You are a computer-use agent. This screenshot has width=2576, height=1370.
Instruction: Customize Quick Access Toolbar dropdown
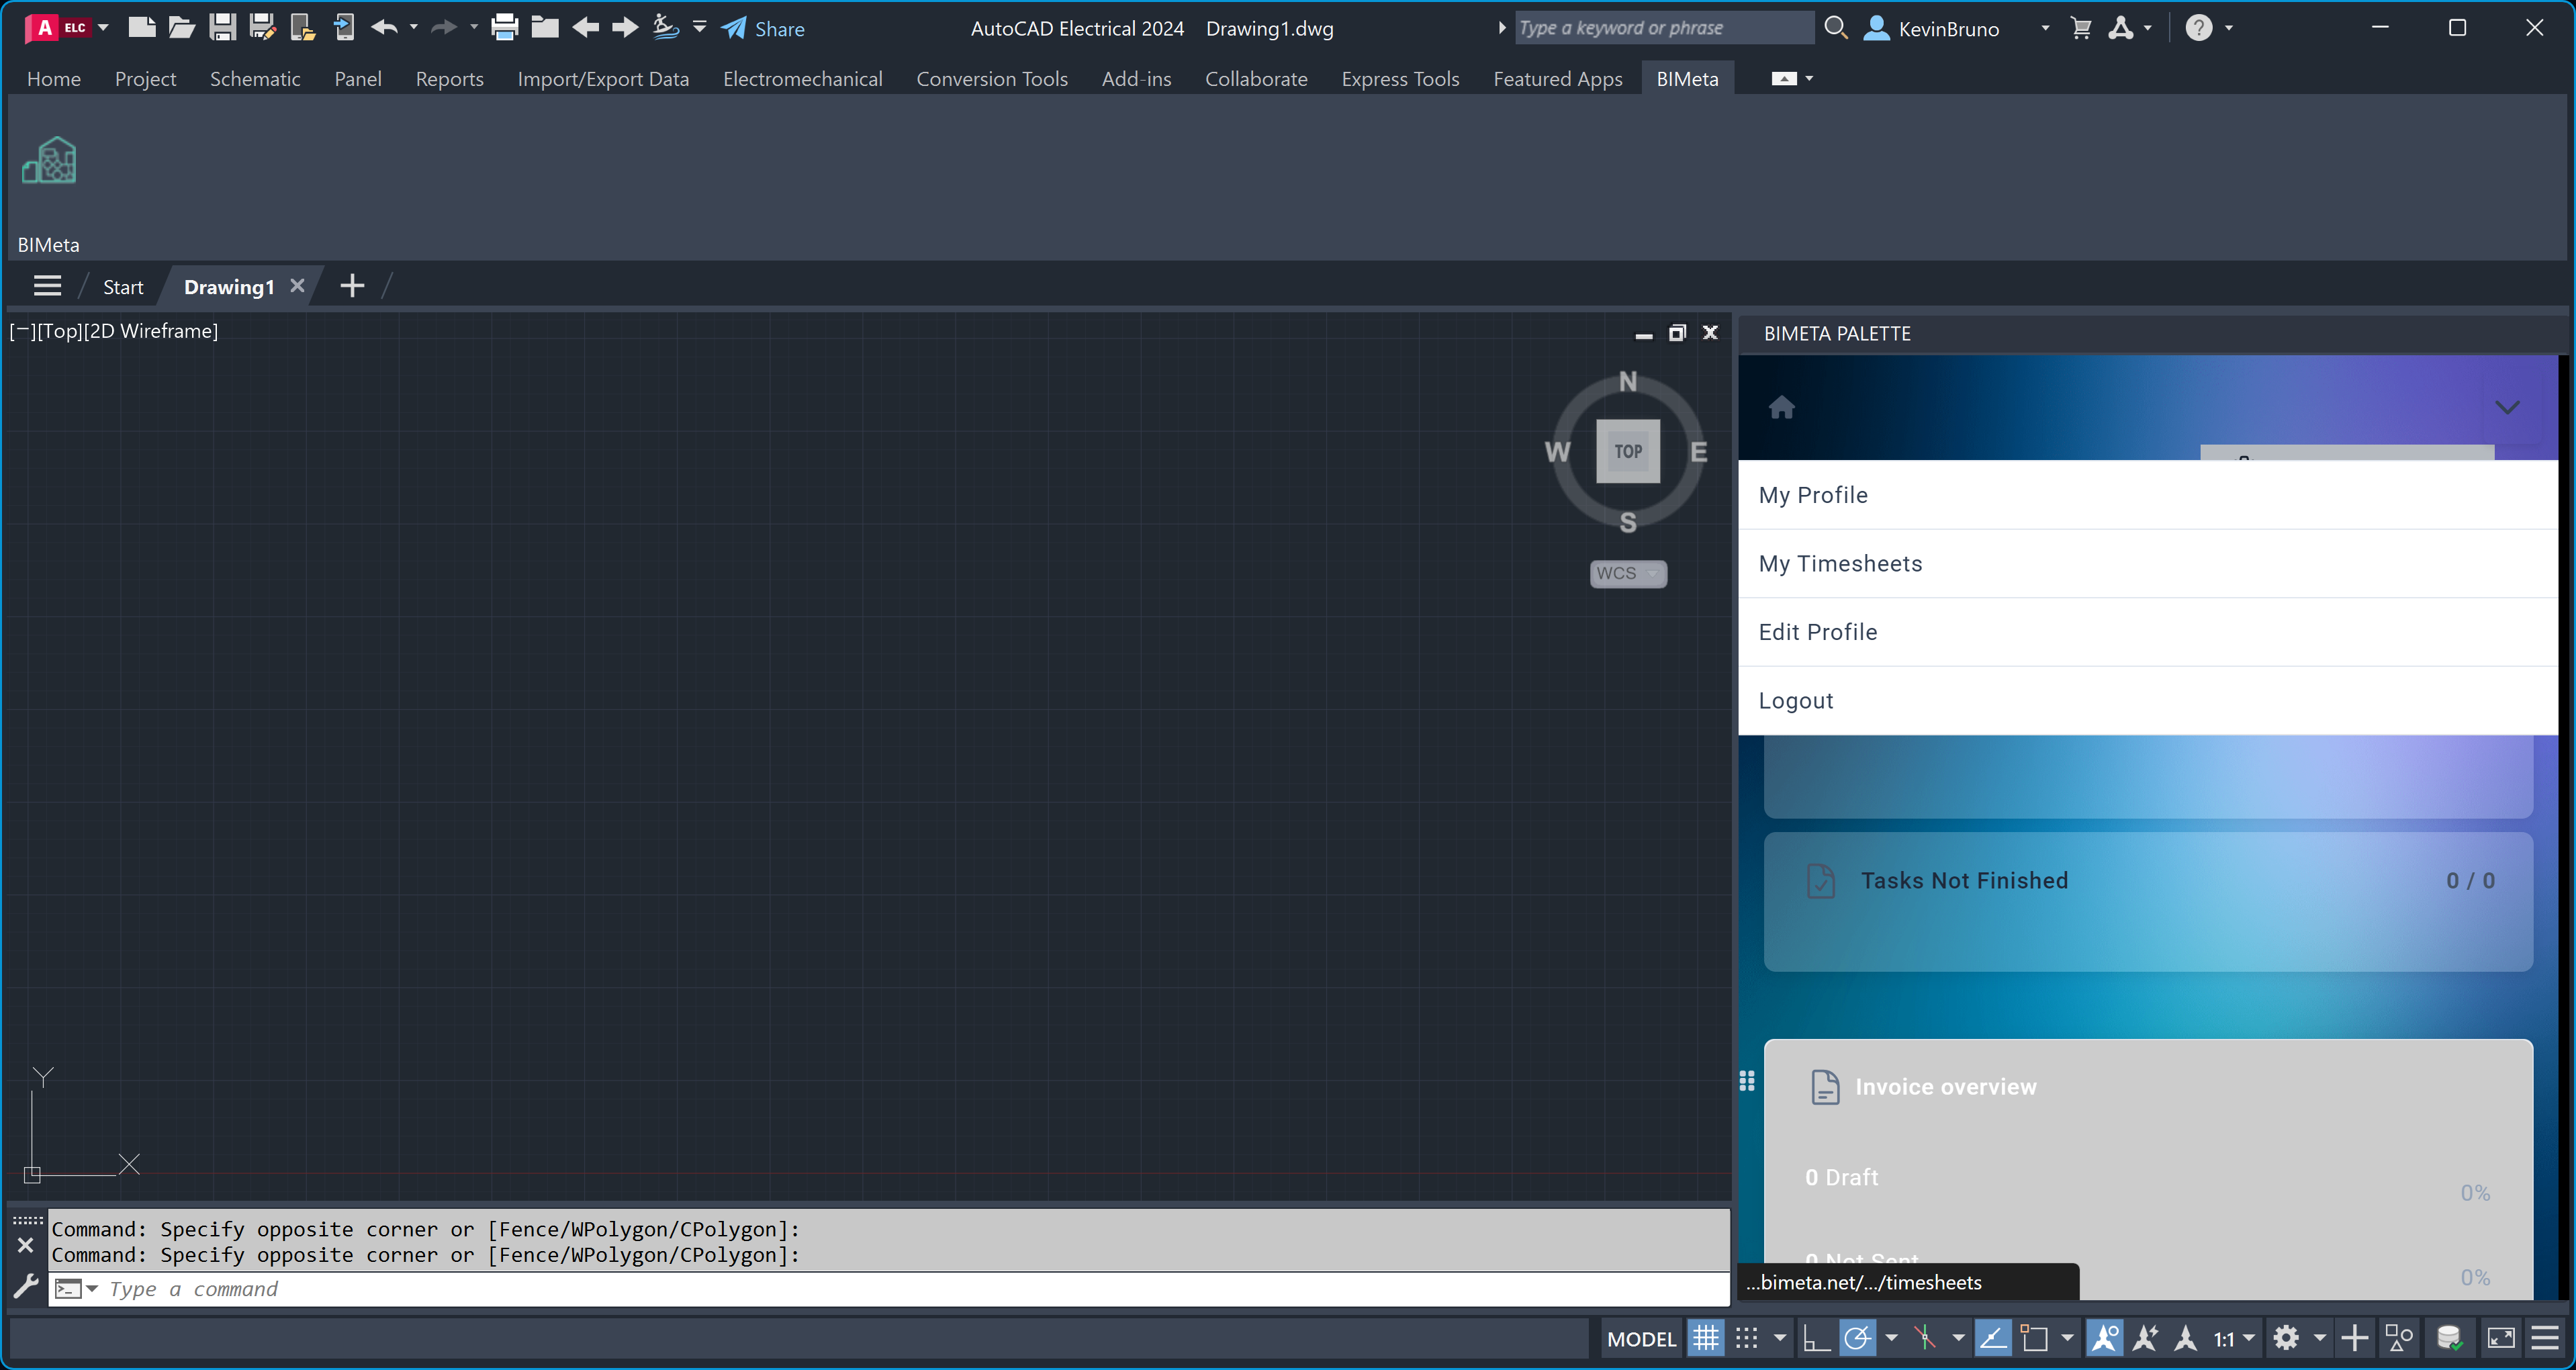pos(700,28)
